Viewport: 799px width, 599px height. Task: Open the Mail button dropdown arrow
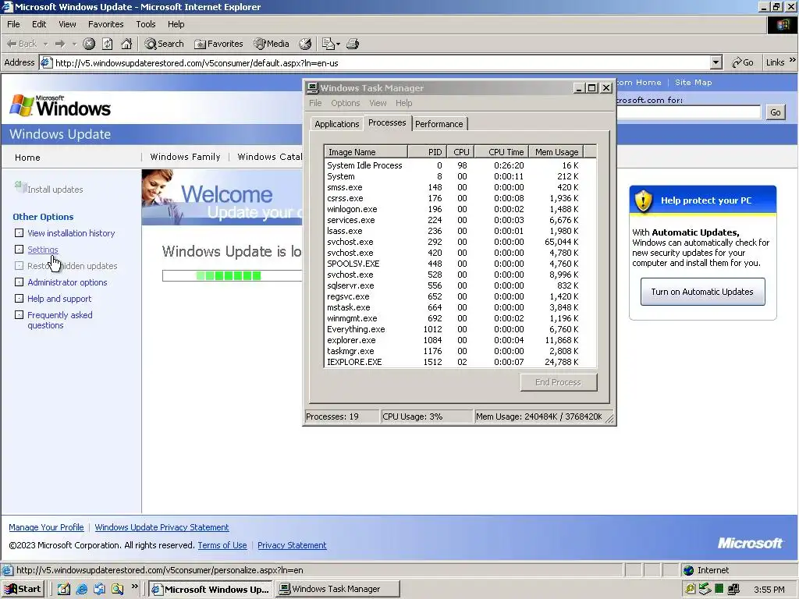[x=338, y=44]
